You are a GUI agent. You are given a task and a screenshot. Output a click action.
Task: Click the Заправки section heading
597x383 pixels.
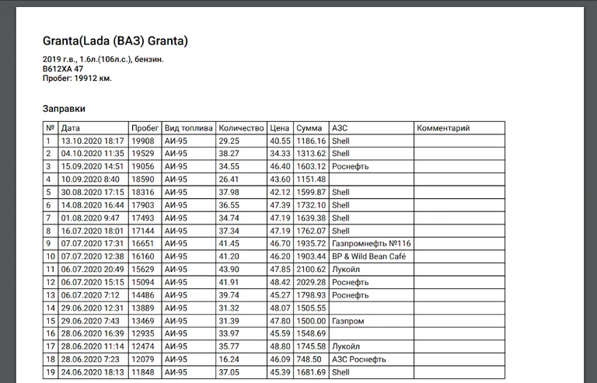point(64,109)
